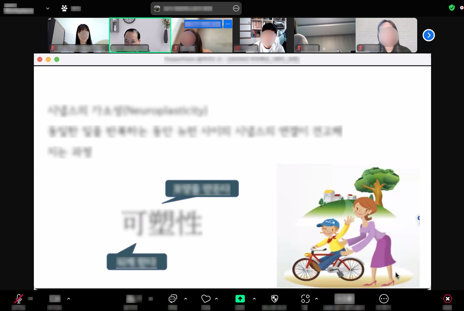Unmute the microphone in the bottom toolbar
The height and width of the screenshot is (311, 464).
[x=19, y=299]
